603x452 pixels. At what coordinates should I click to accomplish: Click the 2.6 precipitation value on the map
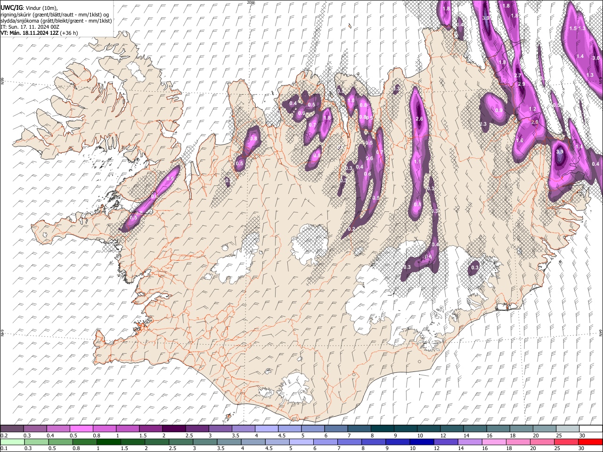419,119
